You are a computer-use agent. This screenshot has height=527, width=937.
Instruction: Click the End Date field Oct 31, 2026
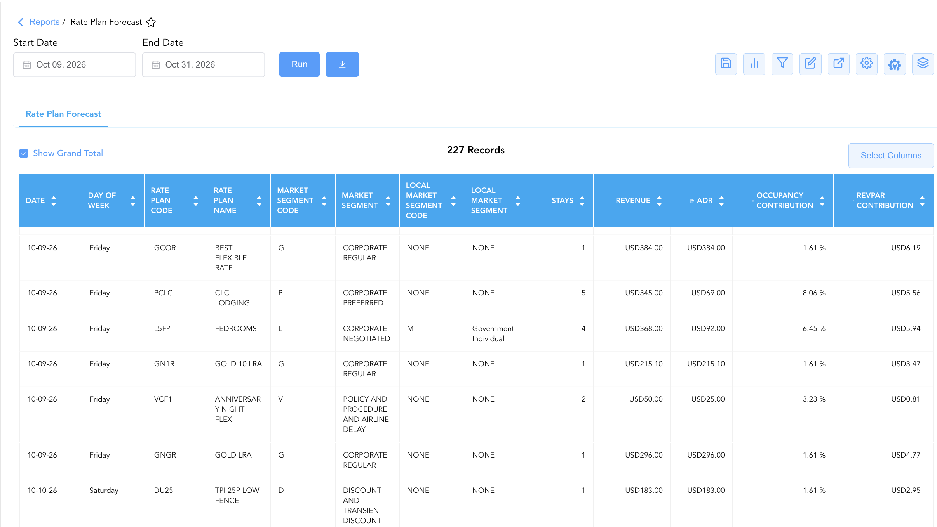tap(204, 65)
